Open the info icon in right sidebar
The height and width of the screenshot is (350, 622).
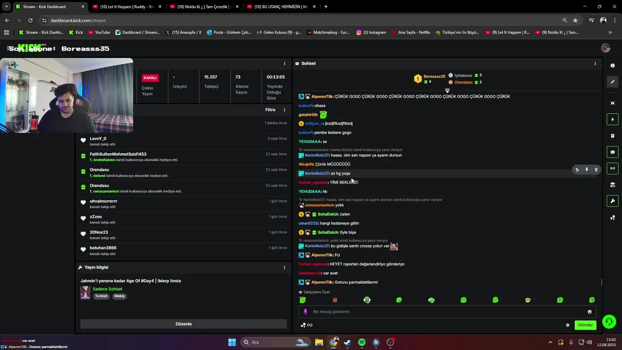612,65
